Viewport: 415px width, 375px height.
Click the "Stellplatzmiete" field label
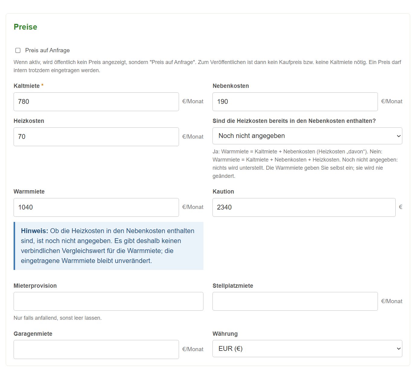coord(233,286)
